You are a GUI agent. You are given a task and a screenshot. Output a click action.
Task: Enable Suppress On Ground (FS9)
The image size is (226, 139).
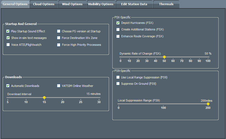118,84
